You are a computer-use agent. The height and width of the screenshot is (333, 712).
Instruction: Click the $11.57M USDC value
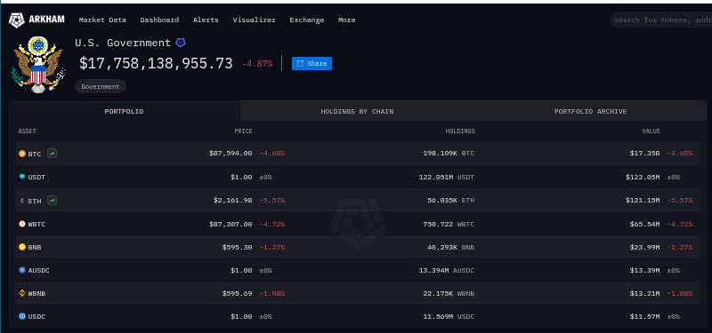pyautogui.click(x=644, y=316)
